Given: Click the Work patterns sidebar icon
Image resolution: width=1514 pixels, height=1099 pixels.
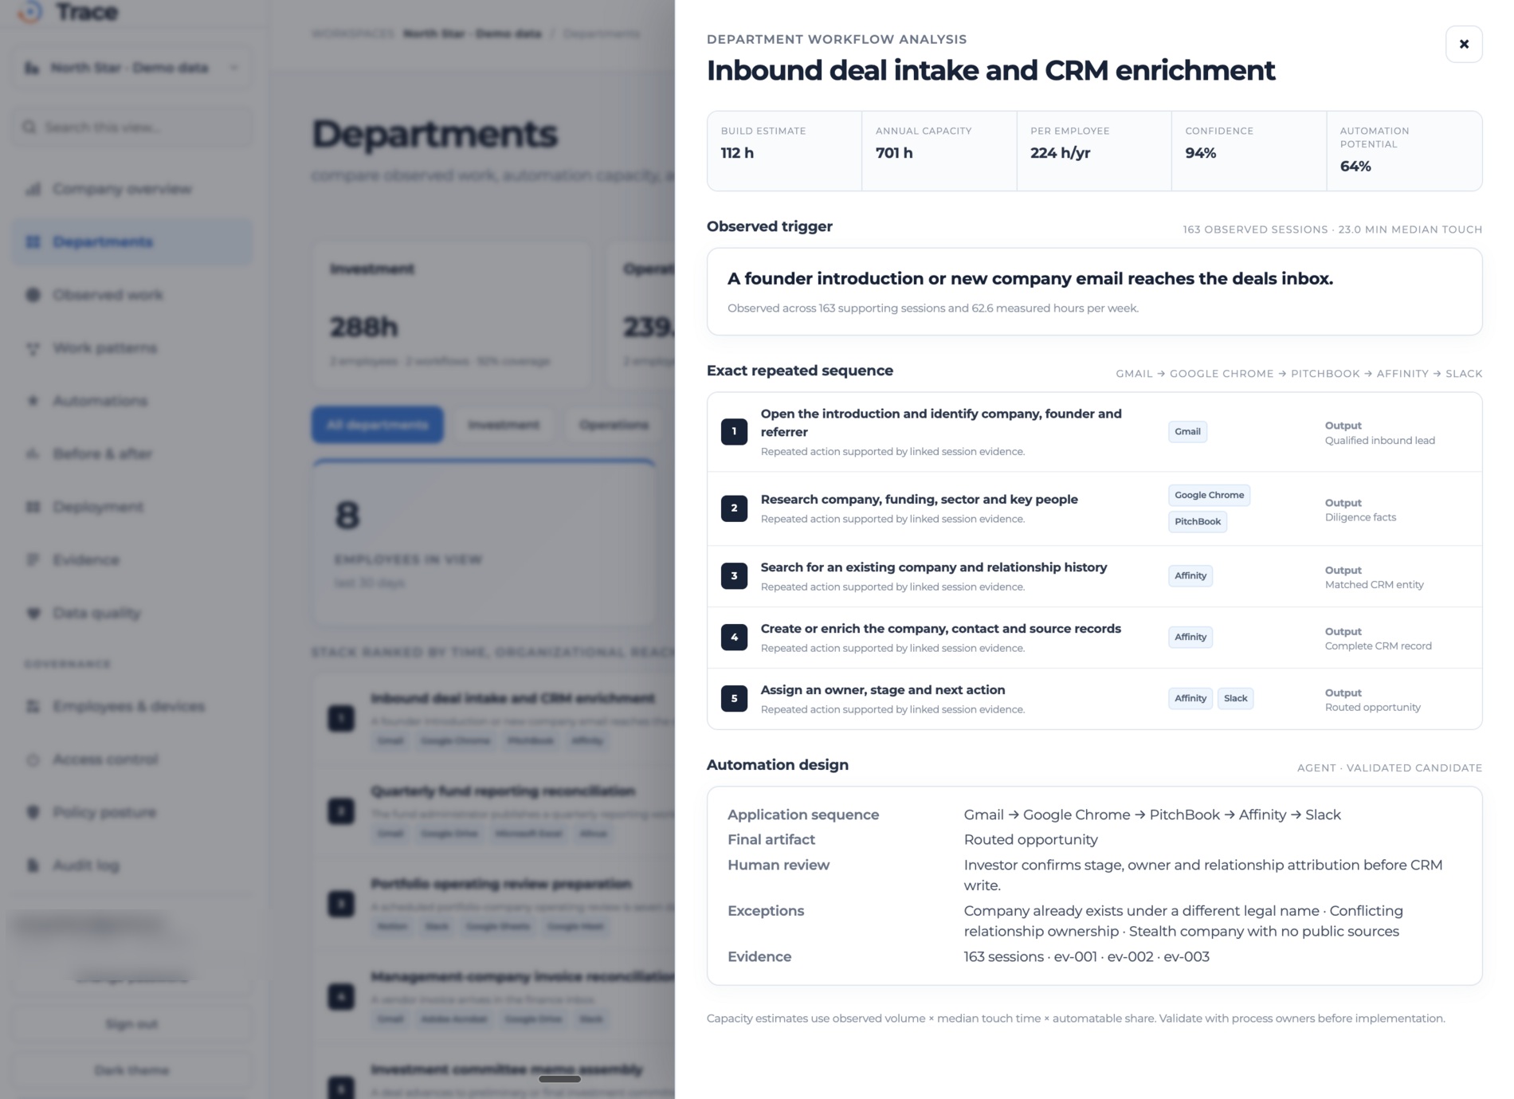Looking at the screenshot, I should (x=33, y=348).
